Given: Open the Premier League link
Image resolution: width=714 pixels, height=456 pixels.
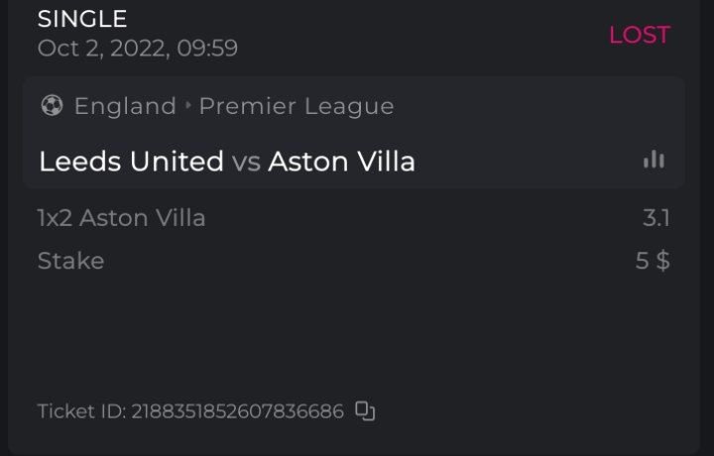Looking at the screenshot, I should coord(296,106).
